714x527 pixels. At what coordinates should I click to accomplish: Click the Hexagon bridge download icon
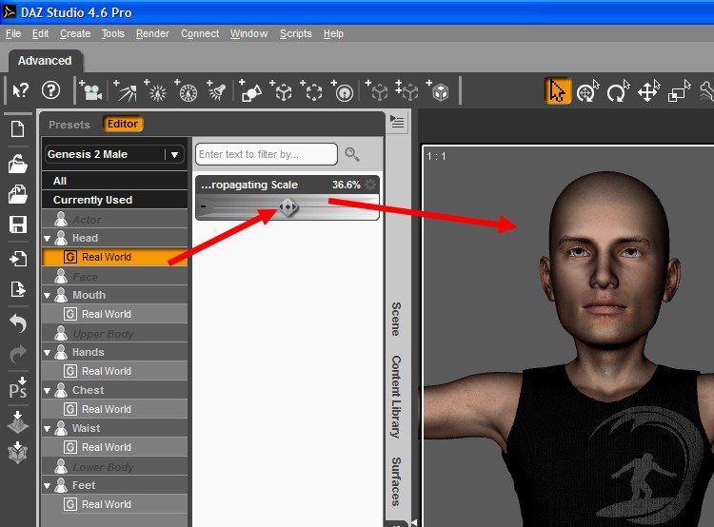[18, 421]
